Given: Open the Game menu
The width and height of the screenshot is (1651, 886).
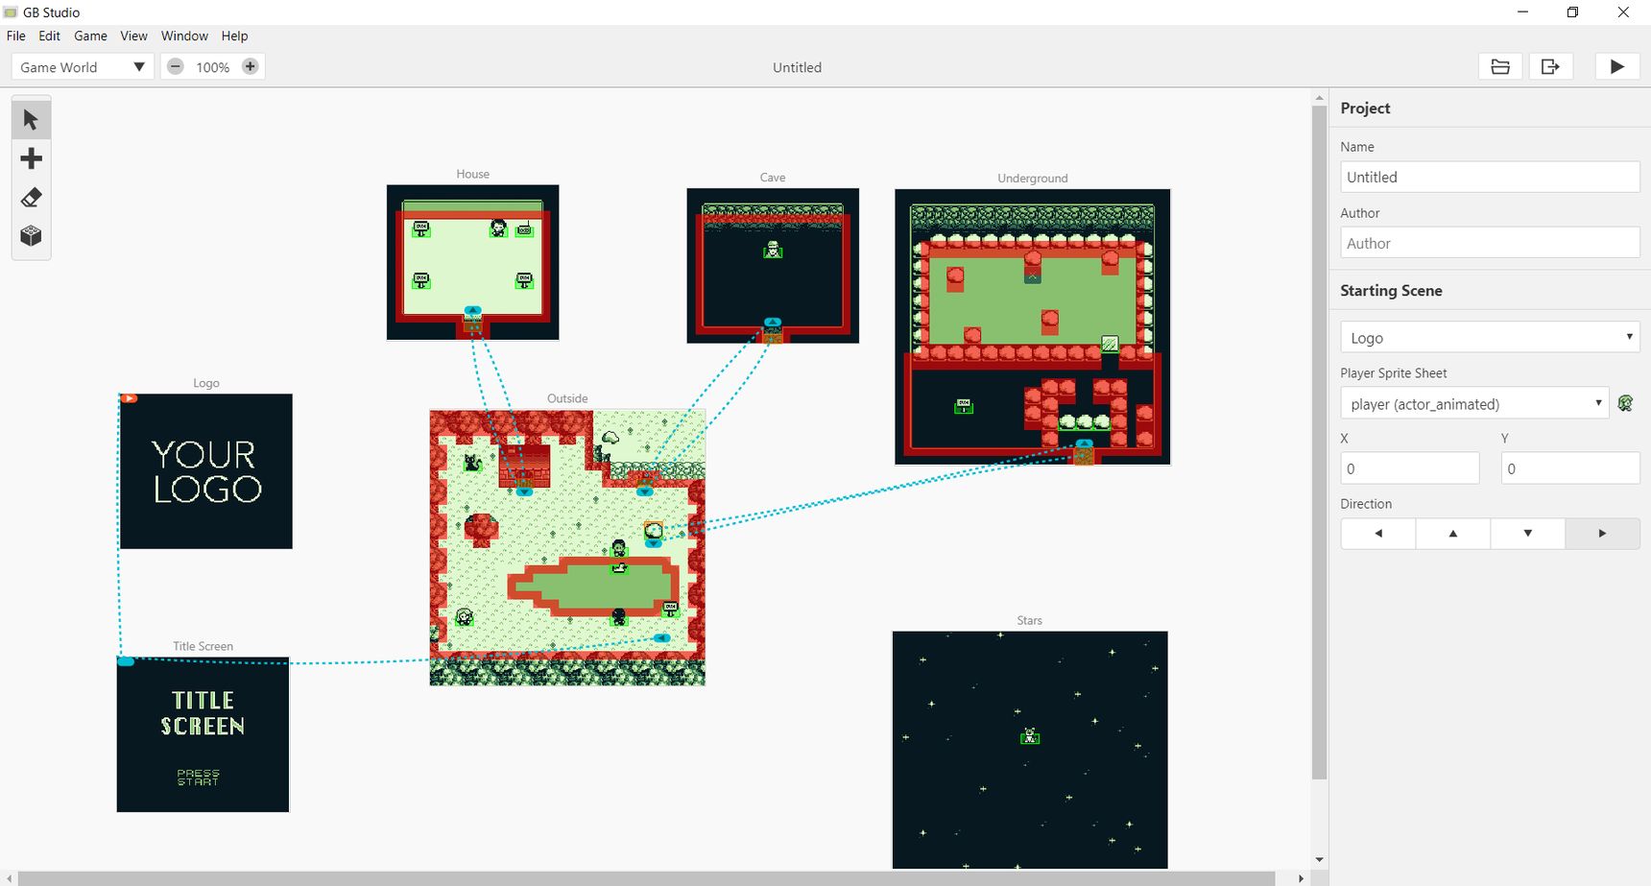Looking at the screenshot, I should coord(90,36).
